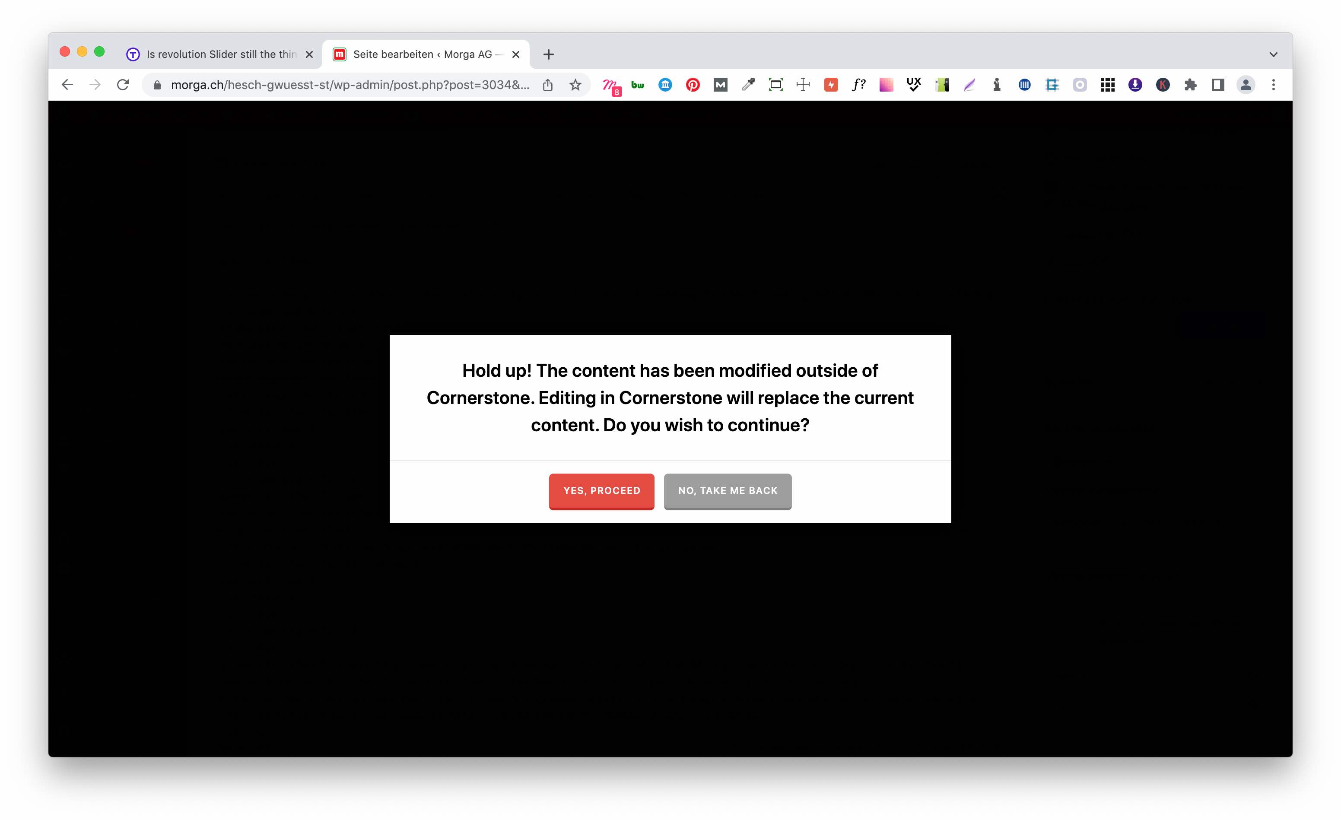The height and width of the screenshot is (821, 1341).
Task: Click the Pinterest extension icon
Action: coord(692,85)
